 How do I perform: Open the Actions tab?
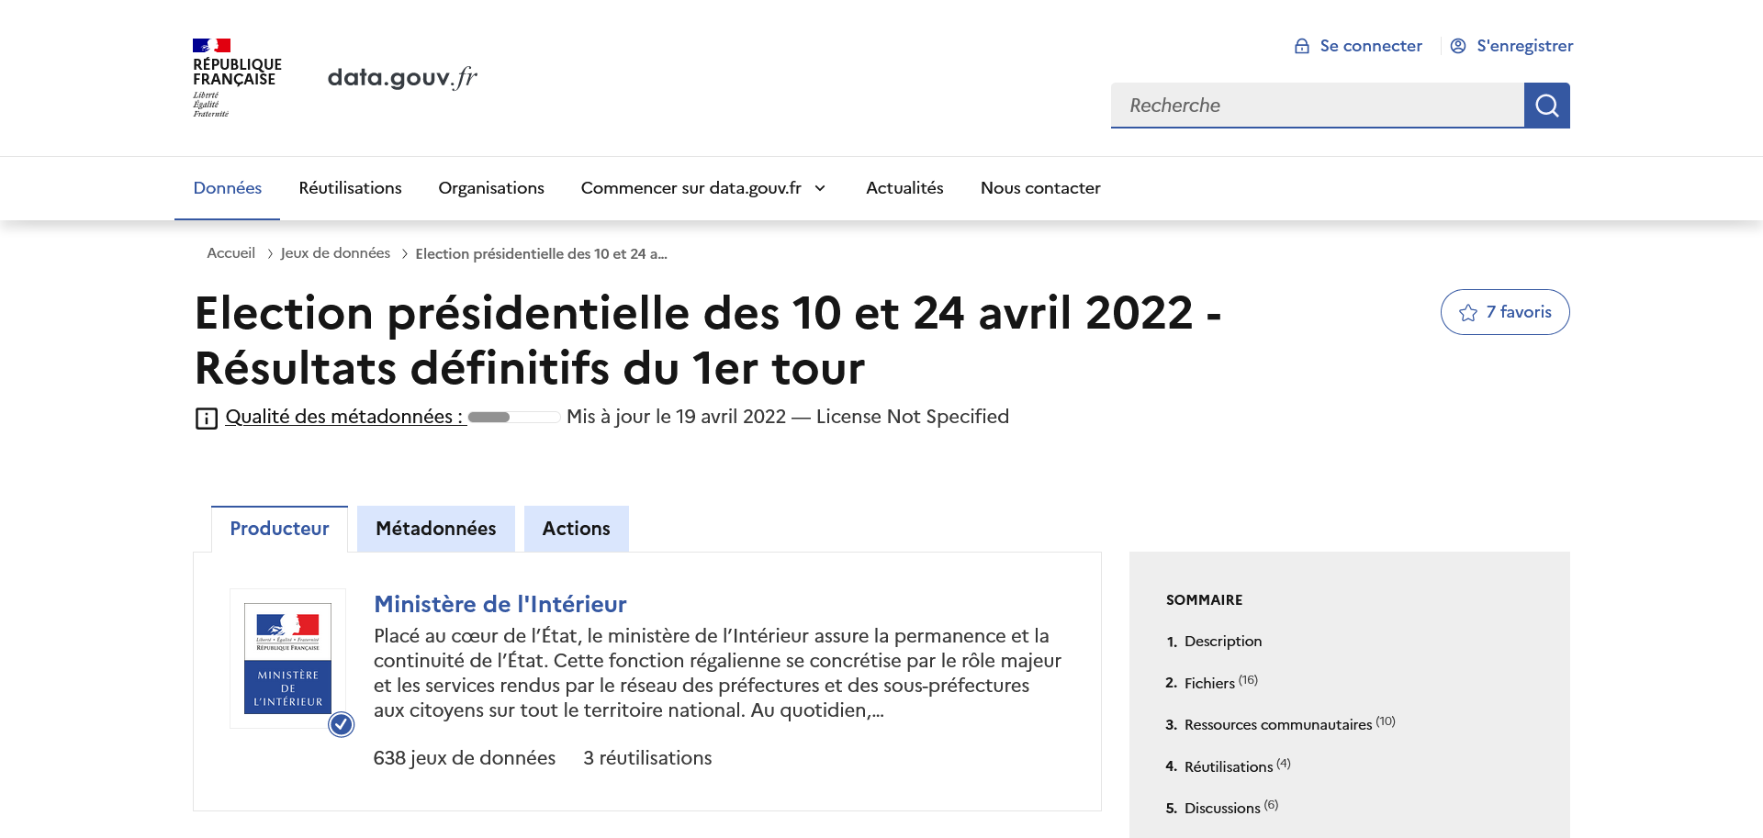576,529
